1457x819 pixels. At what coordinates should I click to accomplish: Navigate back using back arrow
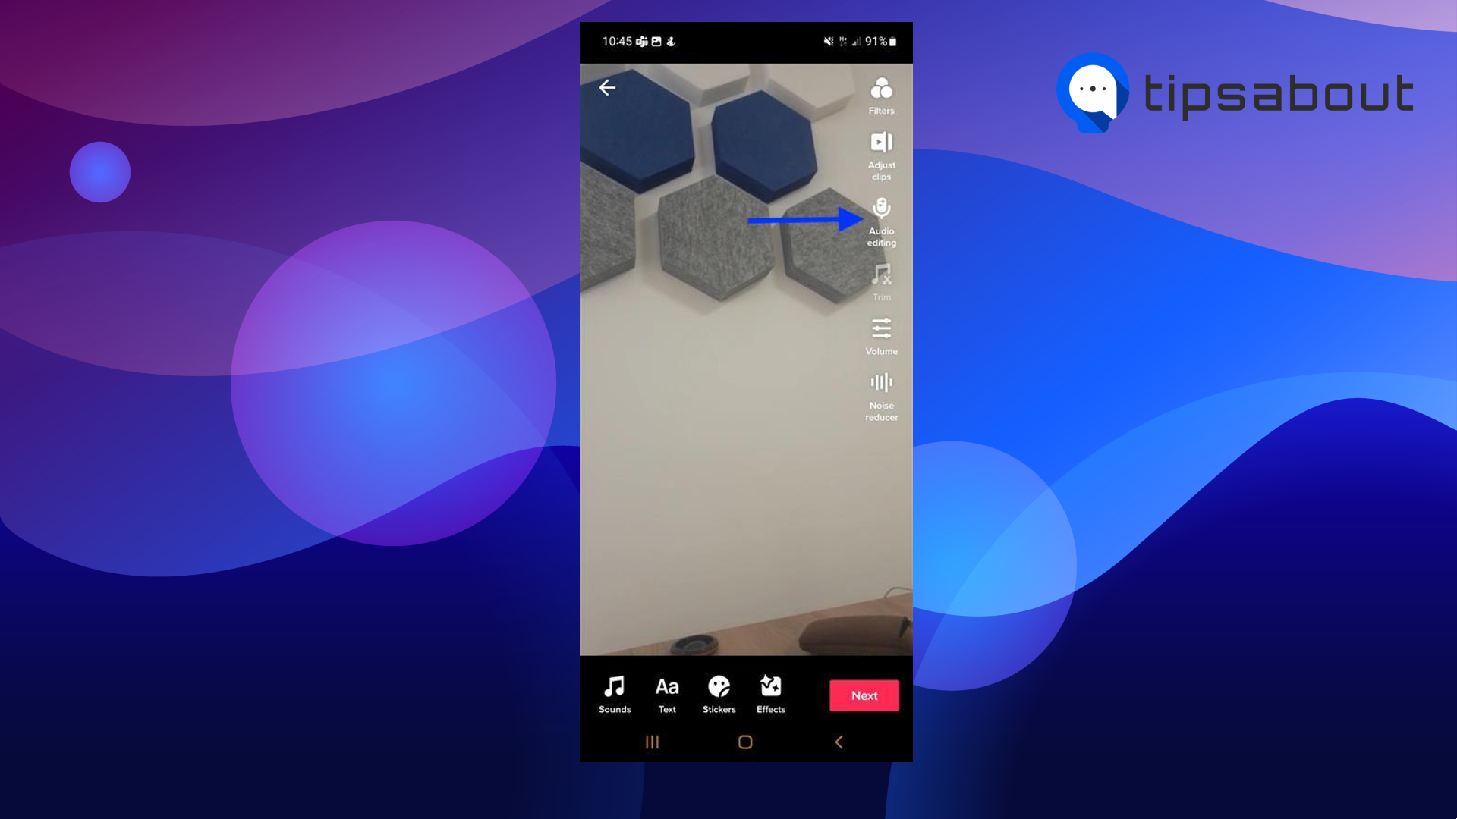coord(609,88)
